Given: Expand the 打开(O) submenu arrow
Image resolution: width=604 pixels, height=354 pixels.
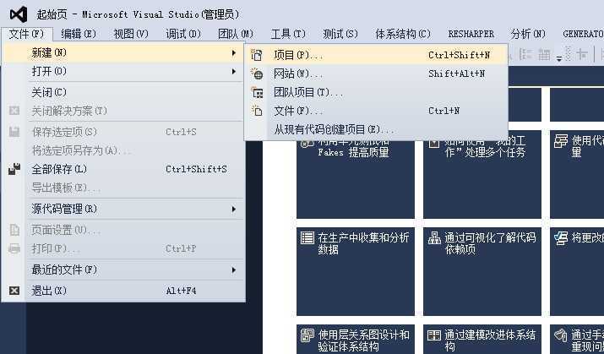Looking at the screenshot, I should coord(233,71).
